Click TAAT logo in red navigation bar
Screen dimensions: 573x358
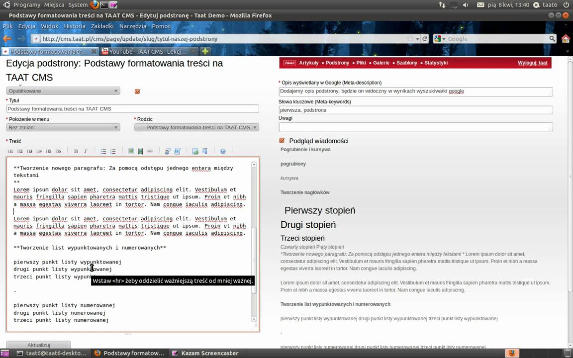pos(289,63)
